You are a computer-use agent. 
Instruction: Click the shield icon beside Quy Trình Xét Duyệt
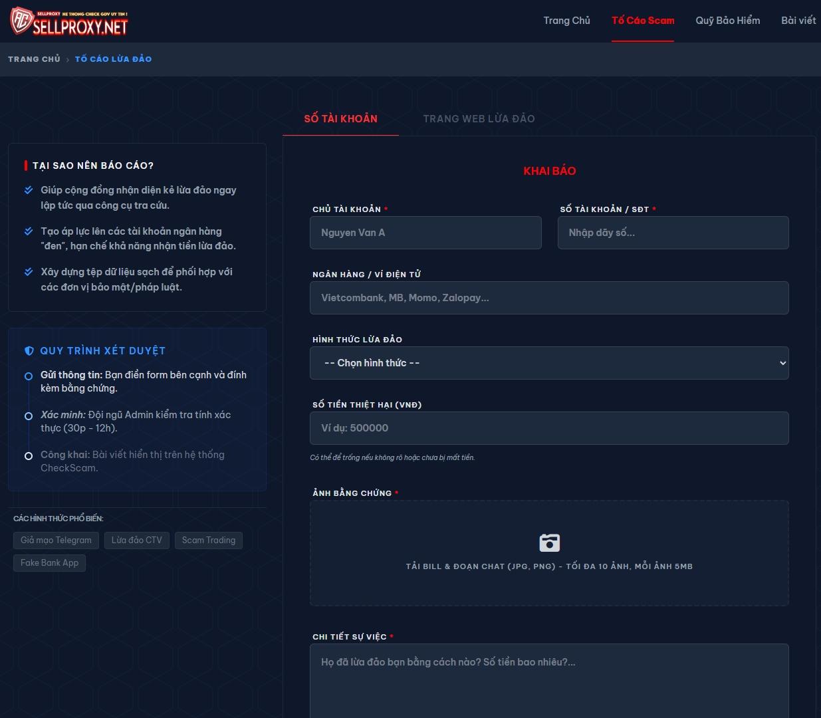pyautogui.click(x=29, y=351)
